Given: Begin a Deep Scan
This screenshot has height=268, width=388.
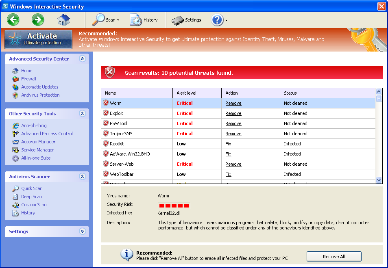Looking at the screenshot, I should [x=31, y=197].
